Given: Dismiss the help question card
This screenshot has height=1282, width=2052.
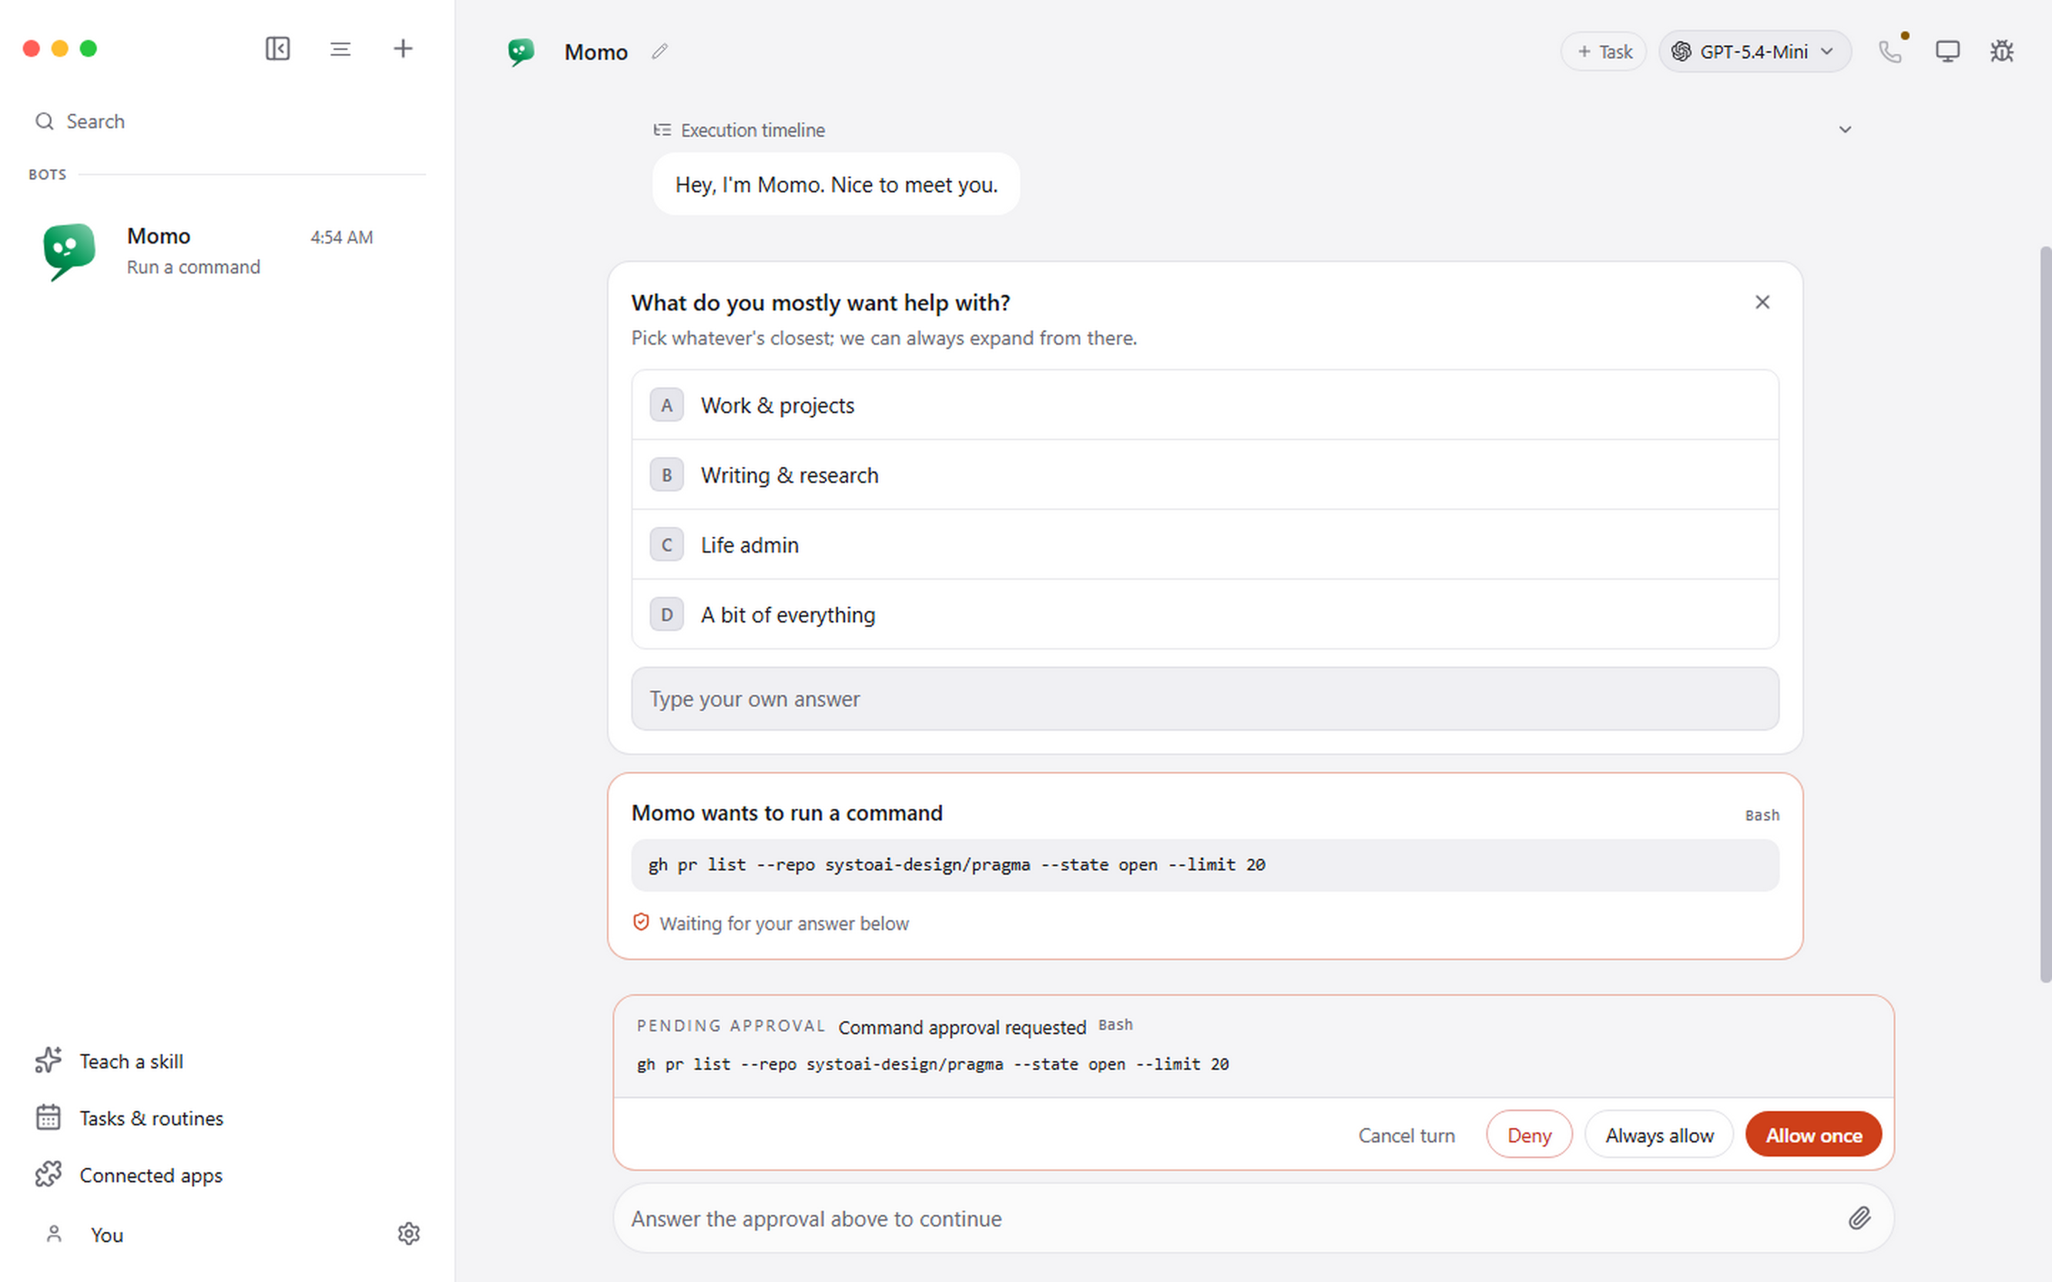Looking at the screenshot, I should click(x=1762, y=302).
